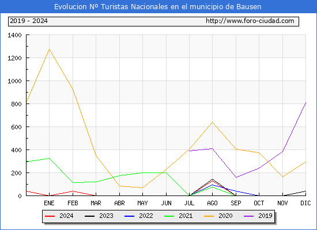Click the OCT month axis label
Image resolution: width=317 pixels, height=230 pixels.
(259, 203)
